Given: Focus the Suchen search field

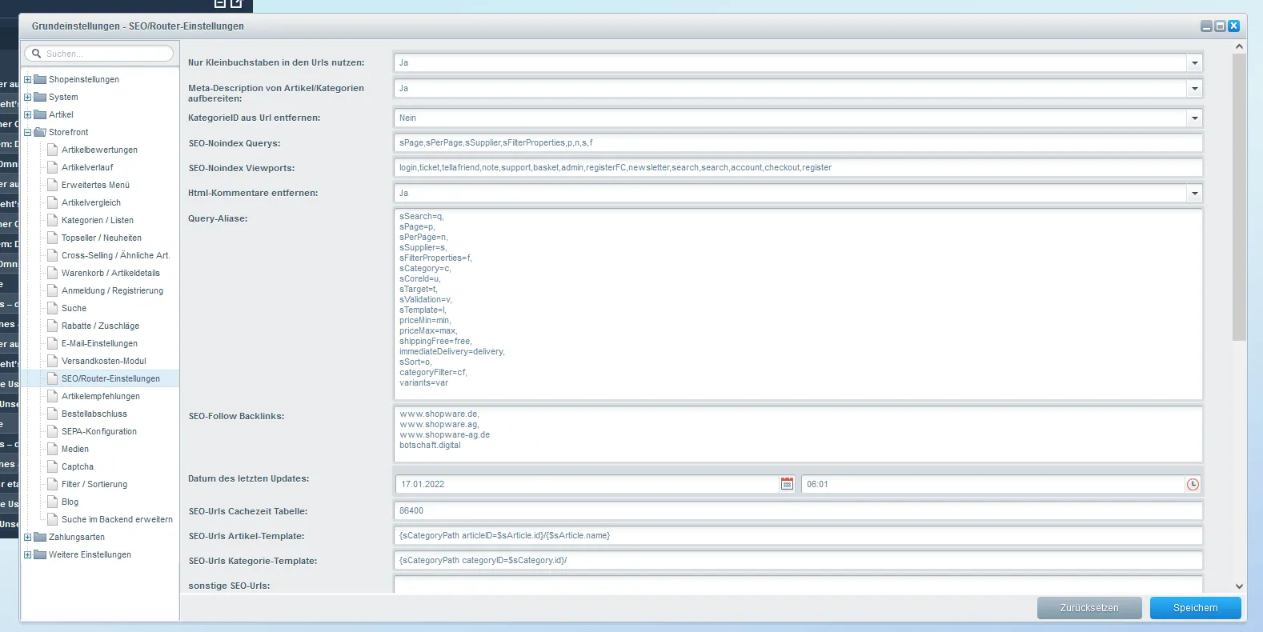Looking at the screenshot, I should pyautogui.click(x=99, y=54).
